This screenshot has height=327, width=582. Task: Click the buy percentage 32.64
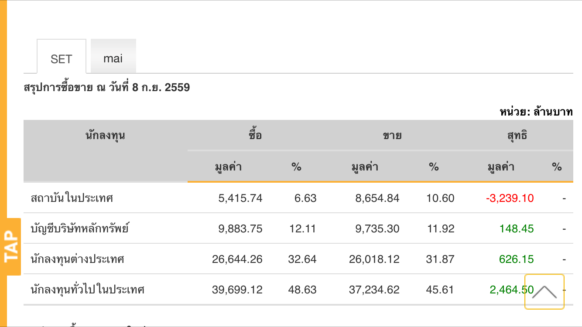pos(302,259)
